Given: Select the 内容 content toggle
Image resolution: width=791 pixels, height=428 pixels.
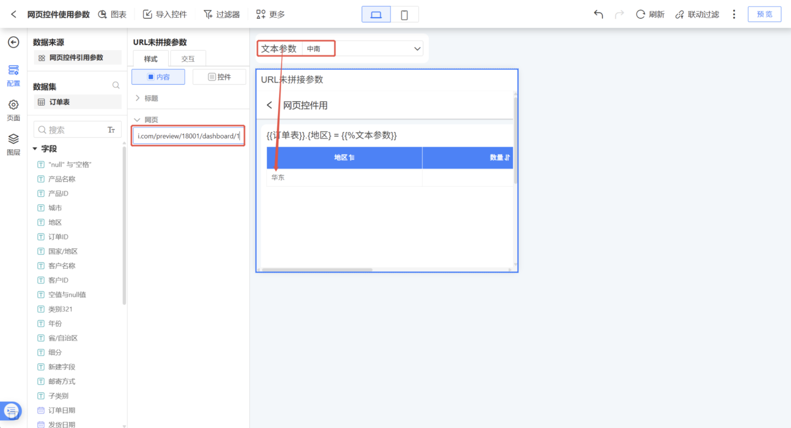Looking at the screenshot, I should tap(158, 77).
